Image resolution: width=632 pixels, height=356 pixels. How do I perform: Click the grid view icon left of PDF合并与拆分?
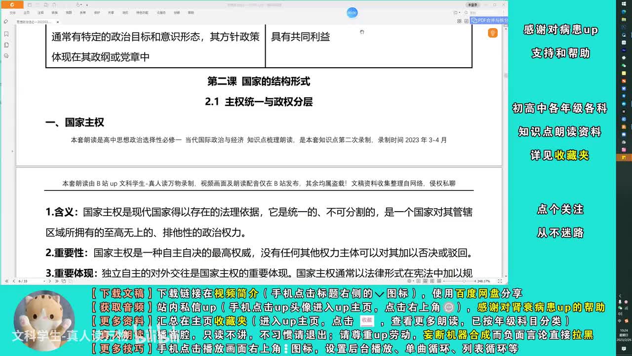(459, 21)
